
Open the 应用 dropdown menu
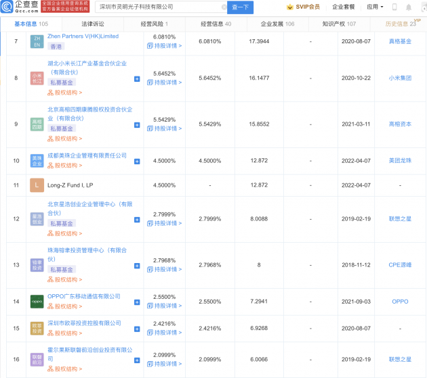pos(375,7)
